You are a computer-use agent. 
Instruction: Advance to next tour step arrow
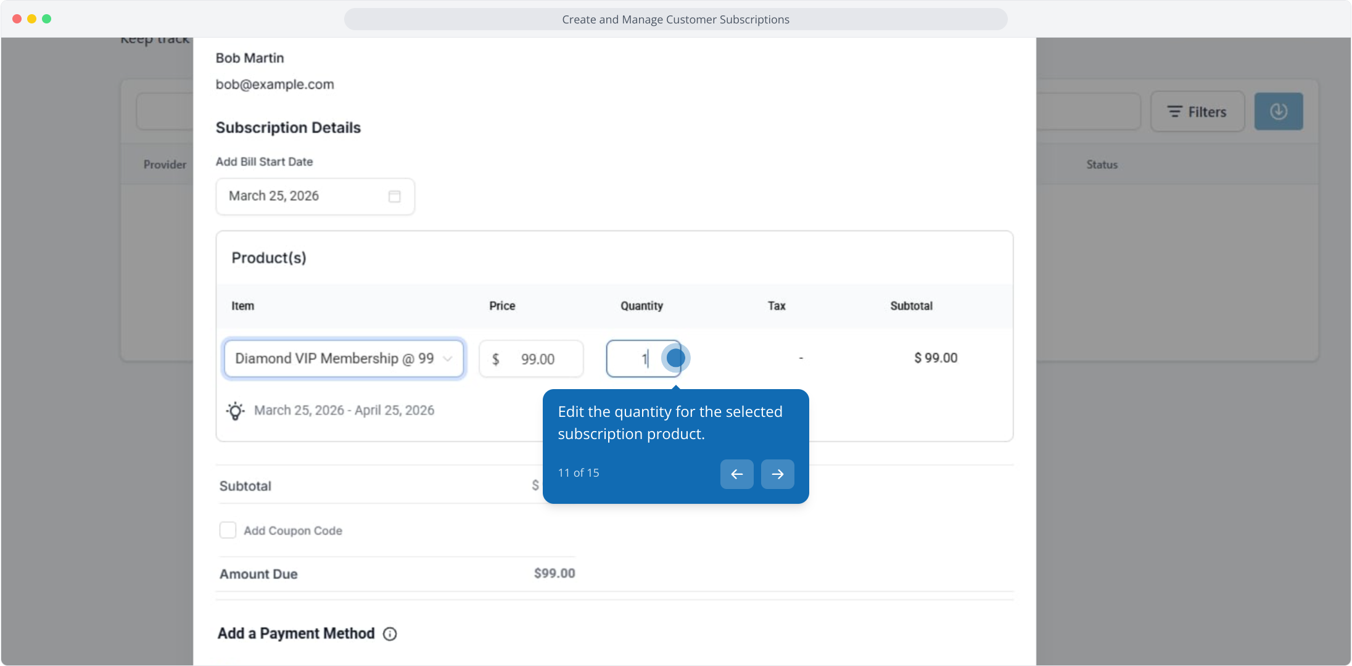click(x=777, y=474)
